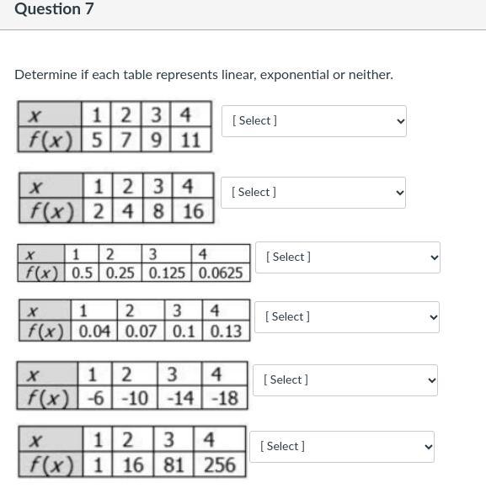The height and width of the screenshot is (504, 486).
Task: Click the chevron arrow of the fourth Select box
Action: (x=434, y=317)
